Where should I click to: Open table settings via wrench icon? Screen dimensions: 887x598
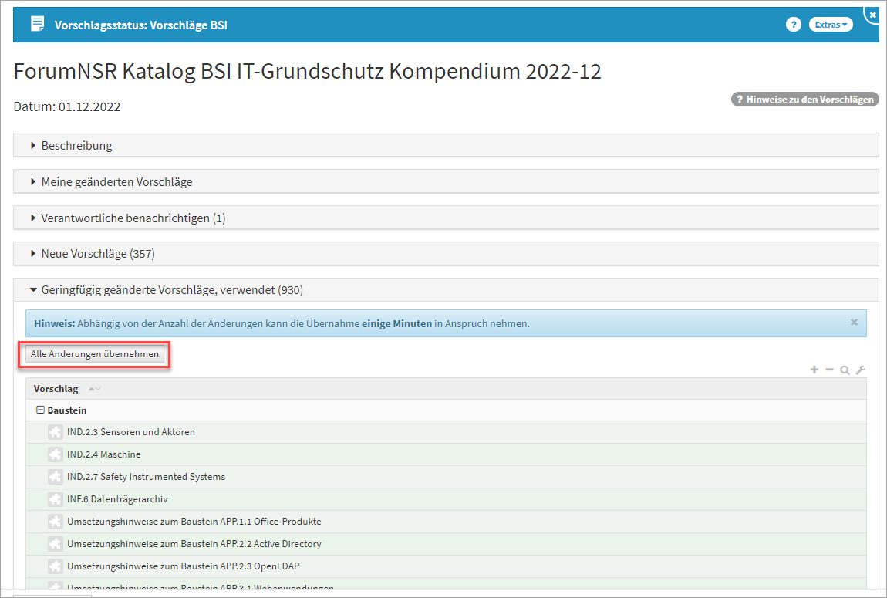(860, 370)
